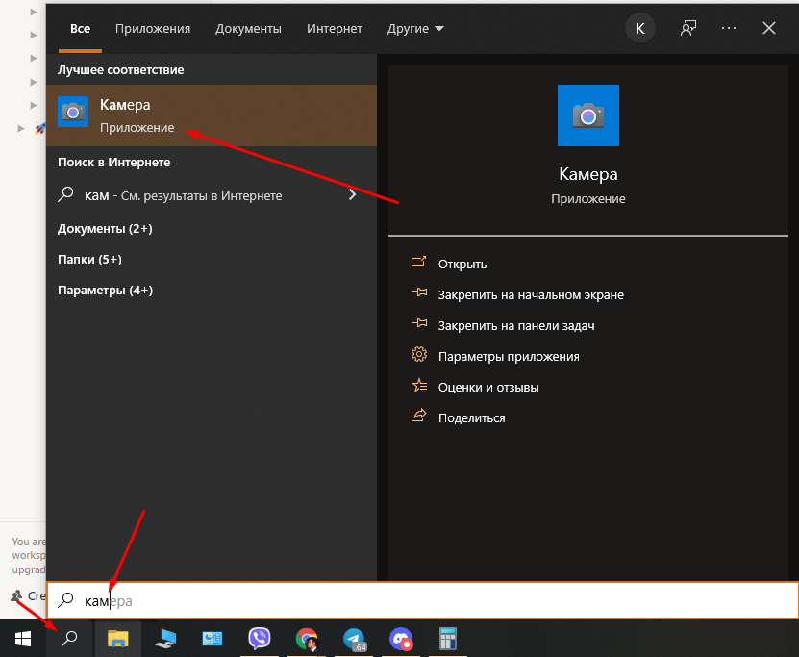Click Оценки и отзывы
The height and width of the screenshot is (657, 799).
tap(488, 388)
